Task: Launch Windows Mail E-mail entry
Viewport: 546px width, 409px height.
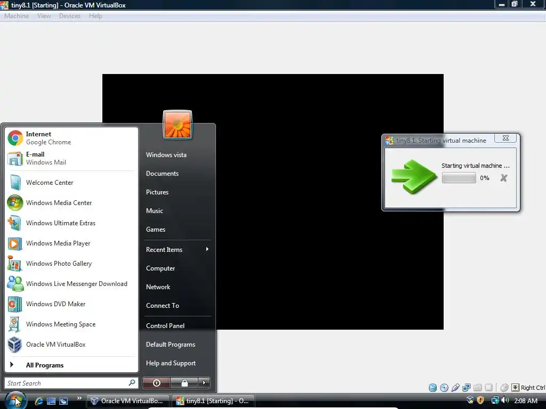Action: [71, 158]
